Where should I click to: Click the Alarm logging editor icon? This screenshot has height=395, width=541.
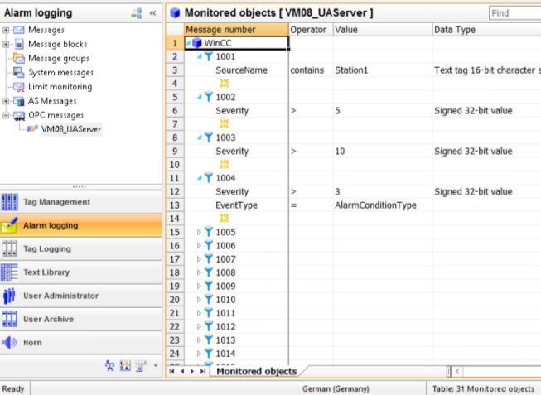9,225
